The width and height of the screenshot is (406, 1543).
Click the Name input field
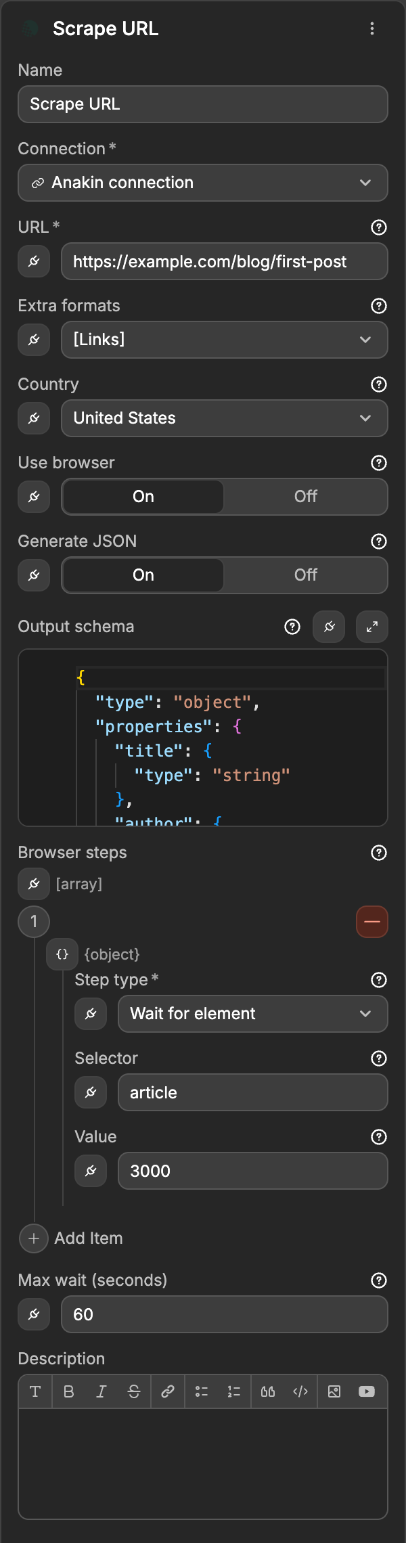[x=203, y=104]
